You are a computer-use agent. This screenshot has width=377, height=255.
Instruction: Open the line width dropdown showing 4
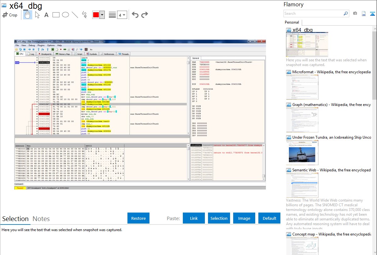(x=122, y=15)
